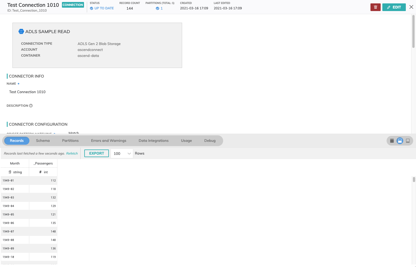The image size is (416, 267).
Task: Click the upper panel vertical scrollbar
Action: click(413, 32)
